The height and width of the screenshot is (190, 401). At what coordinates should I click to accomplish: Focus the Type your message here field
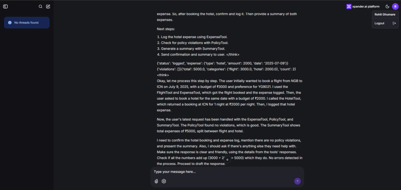(227, 172)
